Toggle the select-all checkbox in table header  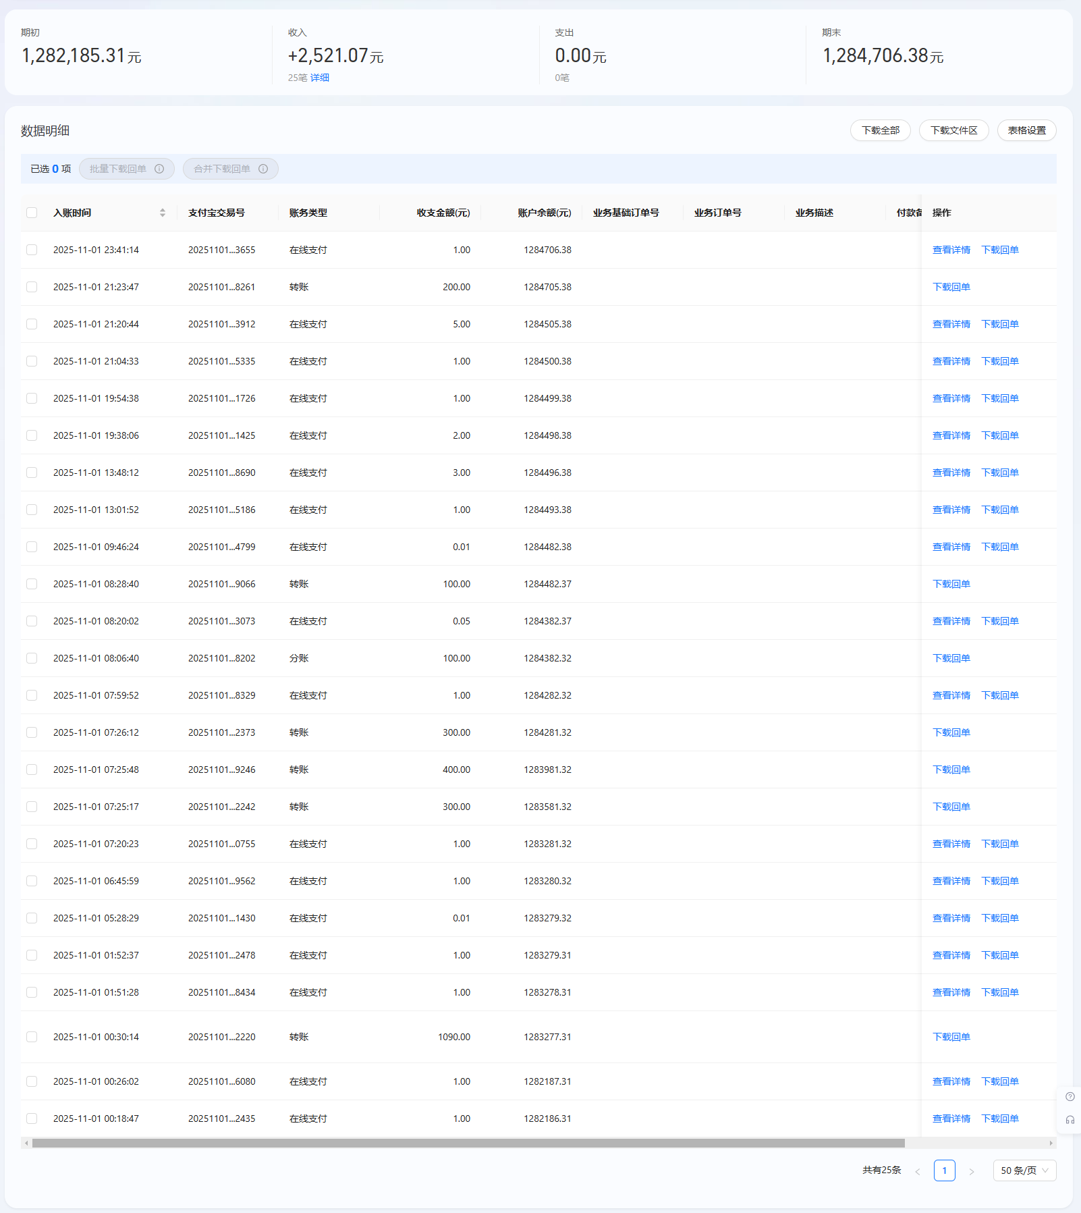32,213
